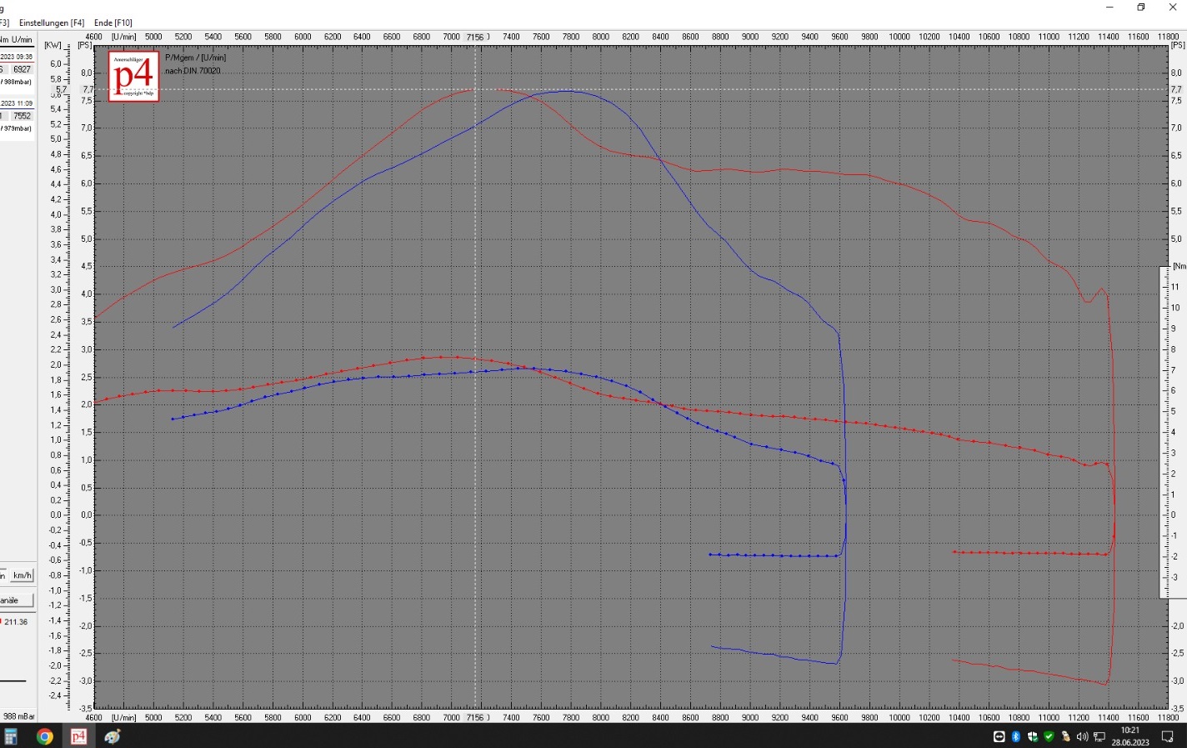This screenshot has height=748, width=1187.
Task: Click the 7156 RPM cursor marker at top
Action: click(475, 38)
